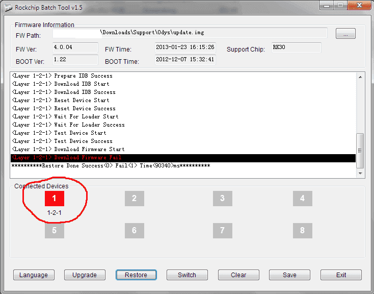374x294 pixels.
Task: Open firmware file browse button
Action: (345, 34)
